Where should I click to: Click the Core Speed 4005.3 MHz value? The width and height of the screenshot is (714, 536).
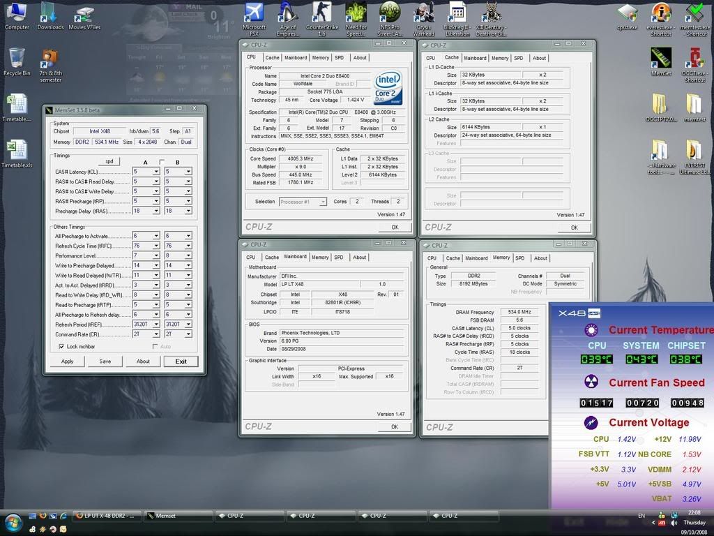pyautogui.click(x=300, y=158)
